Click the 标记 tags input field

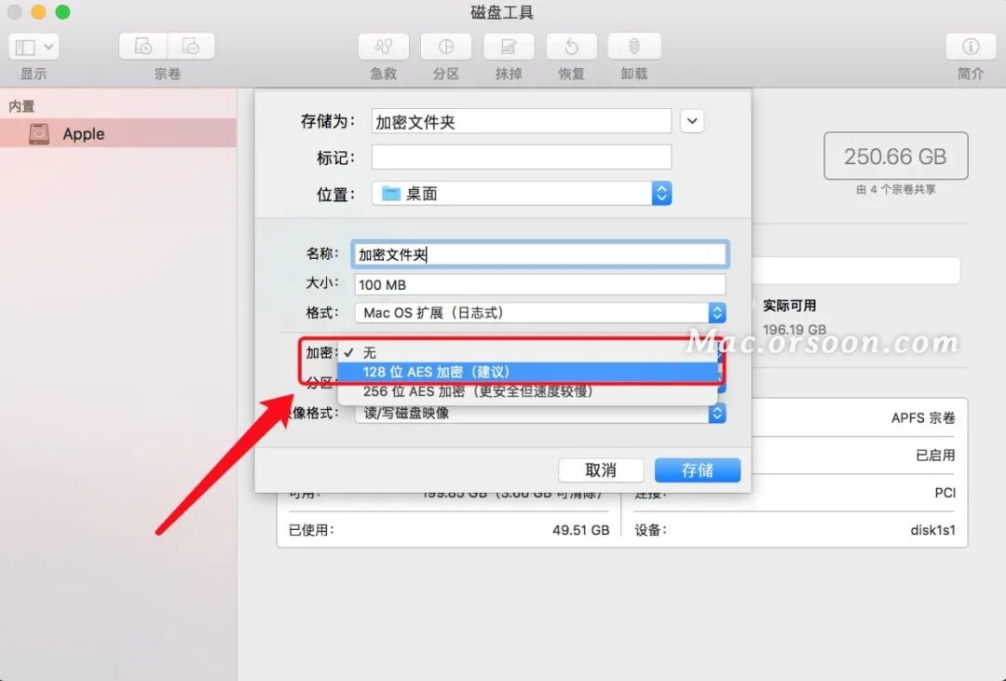pos(522,157)
